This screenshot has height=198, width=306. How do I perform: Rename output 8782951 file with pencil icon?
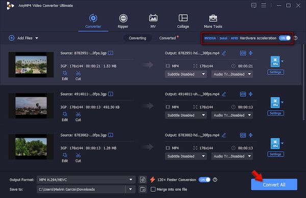(x=224, y=53)
